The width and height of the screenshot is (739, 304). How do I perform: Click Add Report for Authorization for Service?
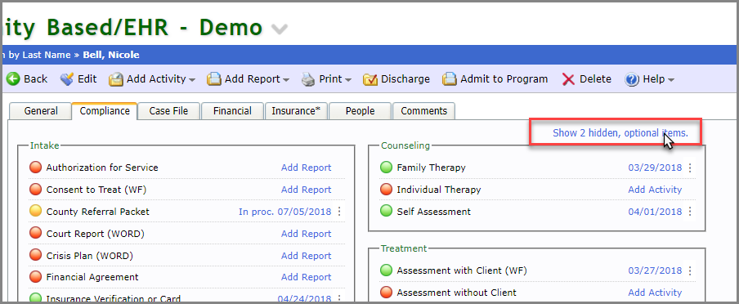307,168
